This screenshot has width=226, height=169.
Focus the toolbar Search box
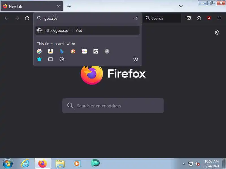[x=162, y=18]
